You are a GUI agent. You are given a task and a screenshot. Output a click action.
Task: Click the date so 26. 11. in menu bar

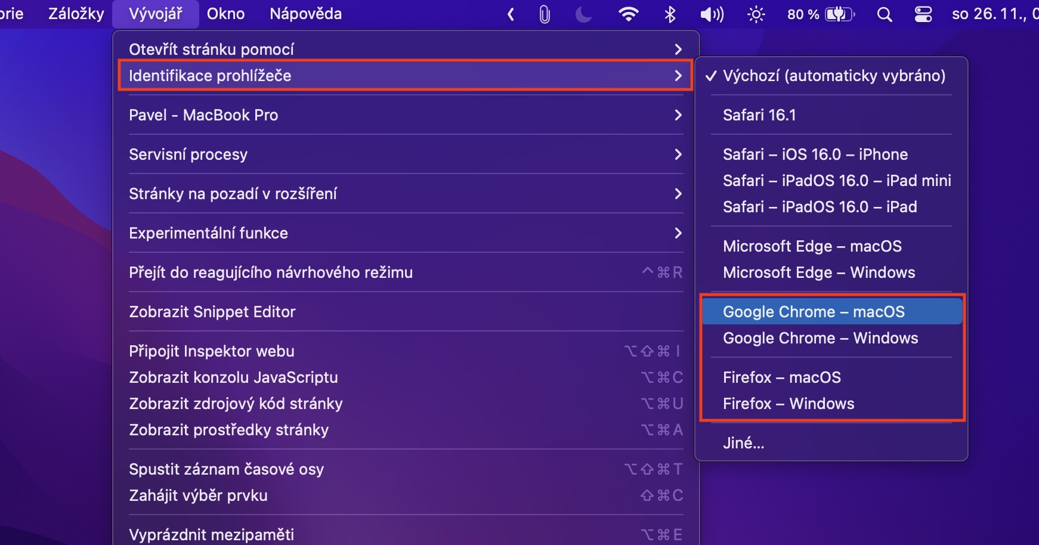click(995, 14)
